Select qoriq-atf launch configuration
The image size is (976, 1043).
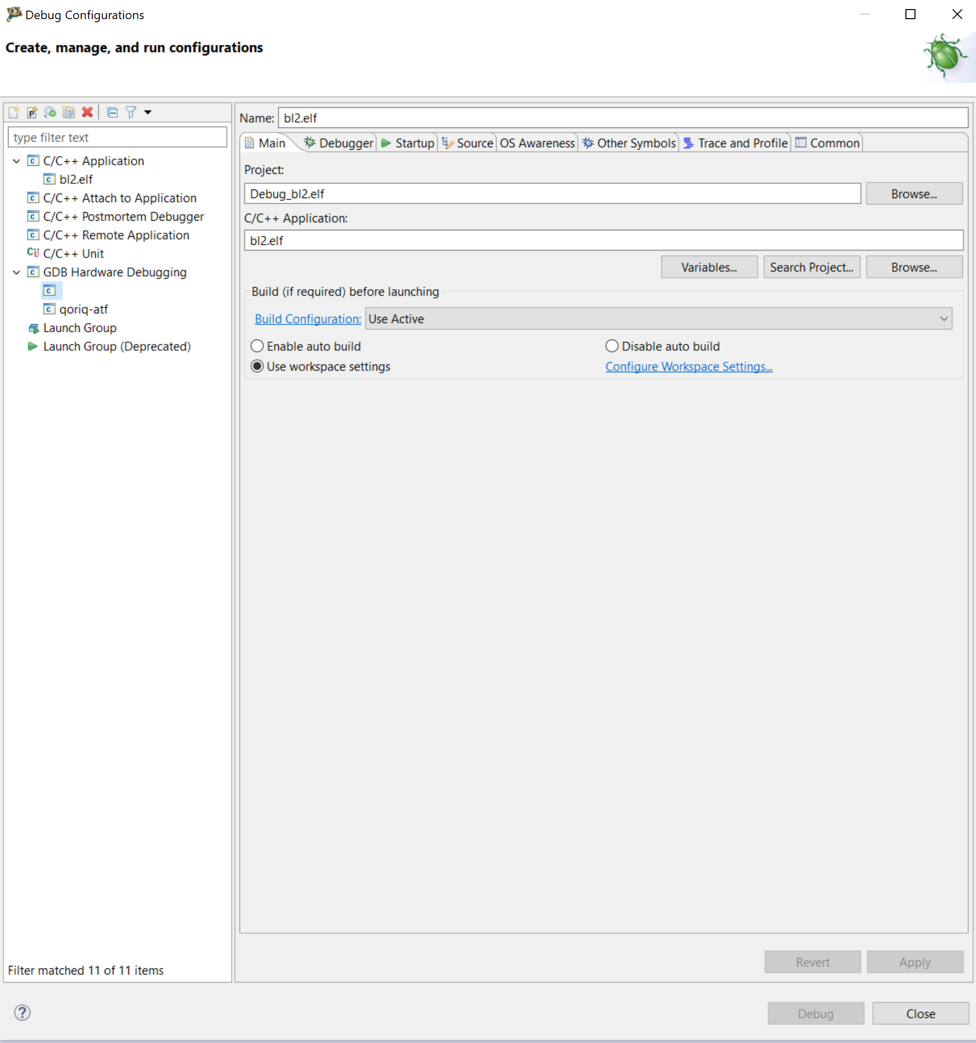tap(84, 309)
